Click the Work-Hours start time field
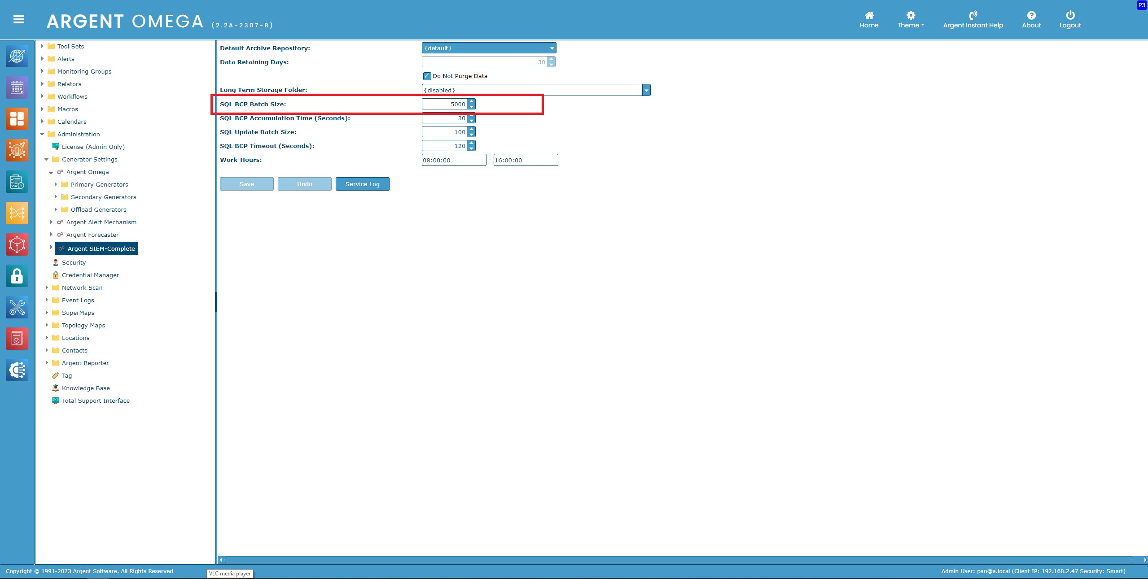1148x579 pixels. [x=453, y=160]
